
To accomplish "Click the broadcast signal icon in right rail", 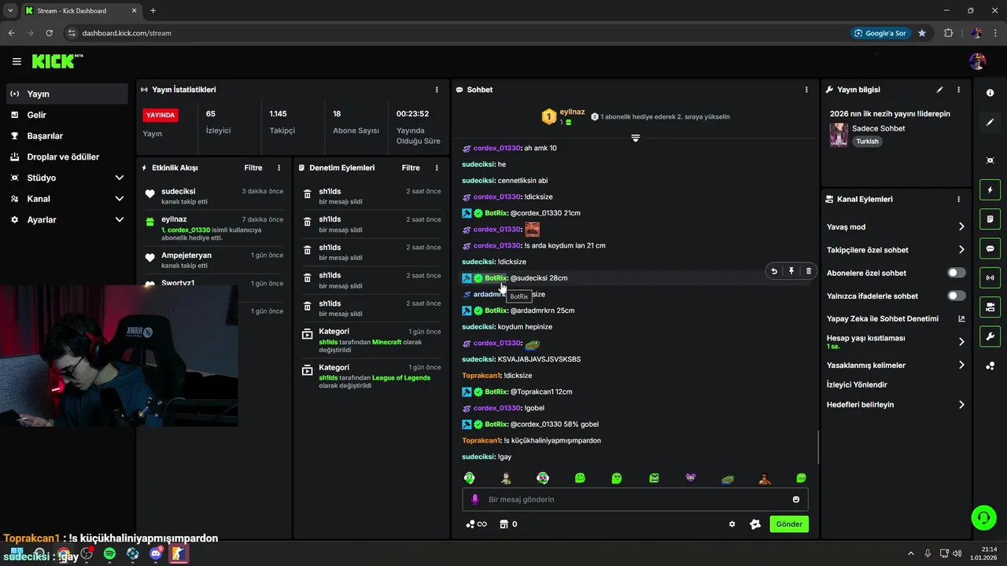I will tap(990, 277).
